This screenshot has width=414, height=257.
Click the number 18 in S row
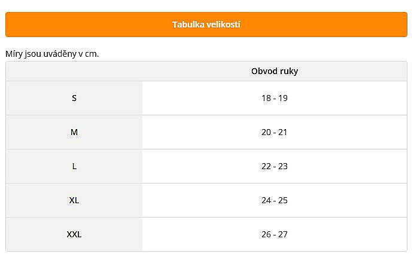click(266, 98)
